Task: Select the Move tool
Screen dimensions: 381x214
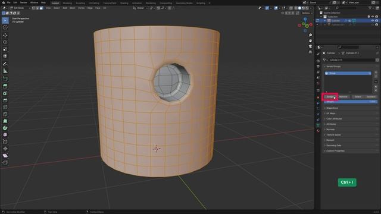Action: (x=5, y=35)
